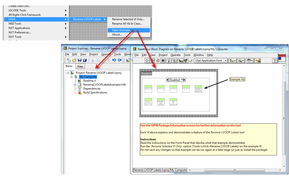Open Window menu in Block Diagram window
Image resolution: width=289 pixels, height=176 pixels.
click(x=199, y=55)
